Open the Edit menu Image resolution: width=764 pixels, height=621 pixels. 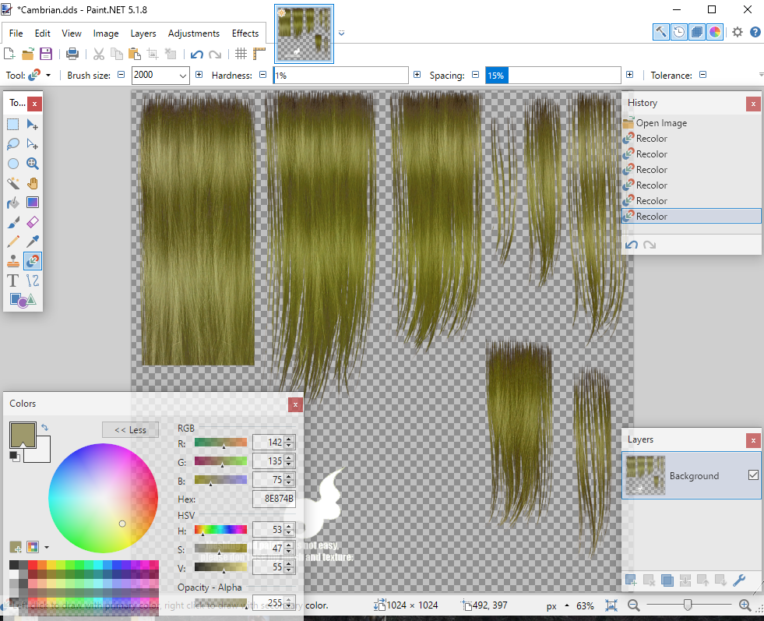42,34
